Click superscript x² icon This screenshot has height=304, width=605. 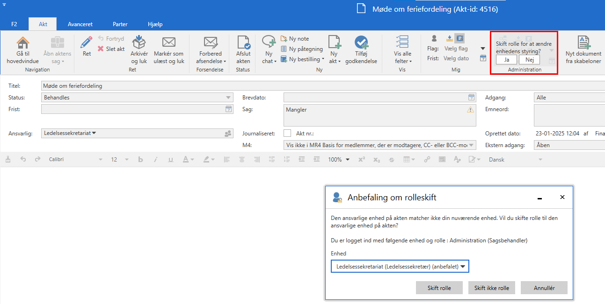pyautogui.click(x=362, y=159)
